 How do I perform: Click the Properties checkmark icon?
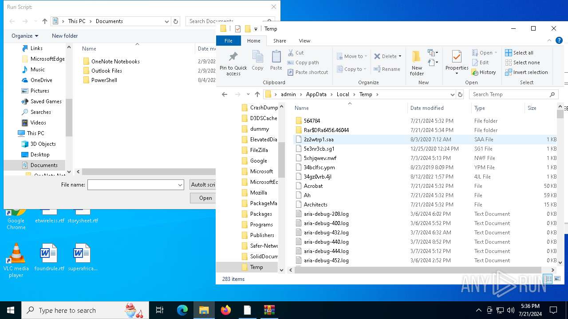point(457,57)
